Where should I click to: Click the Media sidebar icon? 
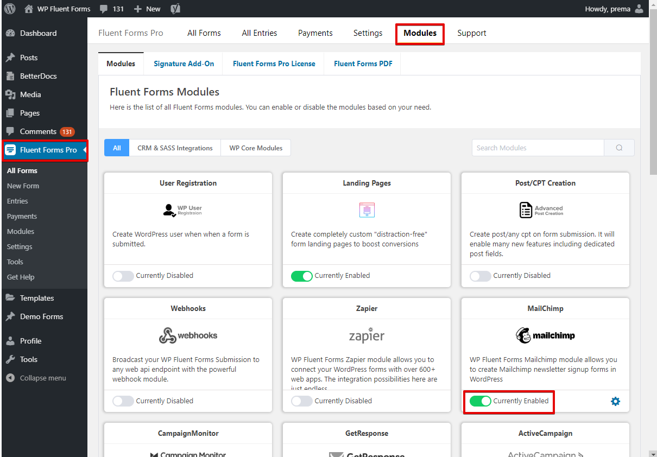point(10,94)
